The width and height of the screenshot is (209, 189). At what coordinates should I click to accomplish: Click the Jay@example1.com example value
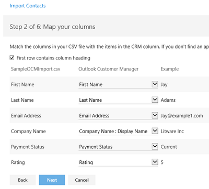(182, 116)
